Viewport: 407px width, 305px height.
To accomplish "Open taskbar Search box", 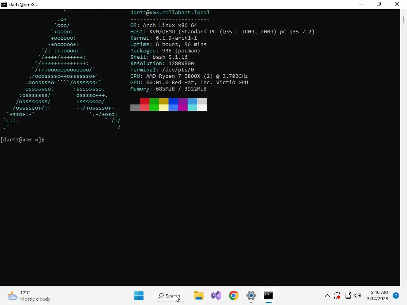I will point(169,295).
